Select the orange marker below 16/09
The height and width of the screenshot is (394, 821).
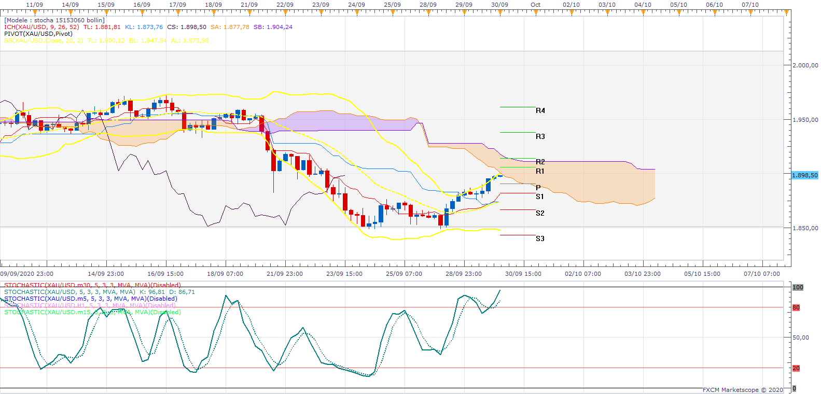142,12
